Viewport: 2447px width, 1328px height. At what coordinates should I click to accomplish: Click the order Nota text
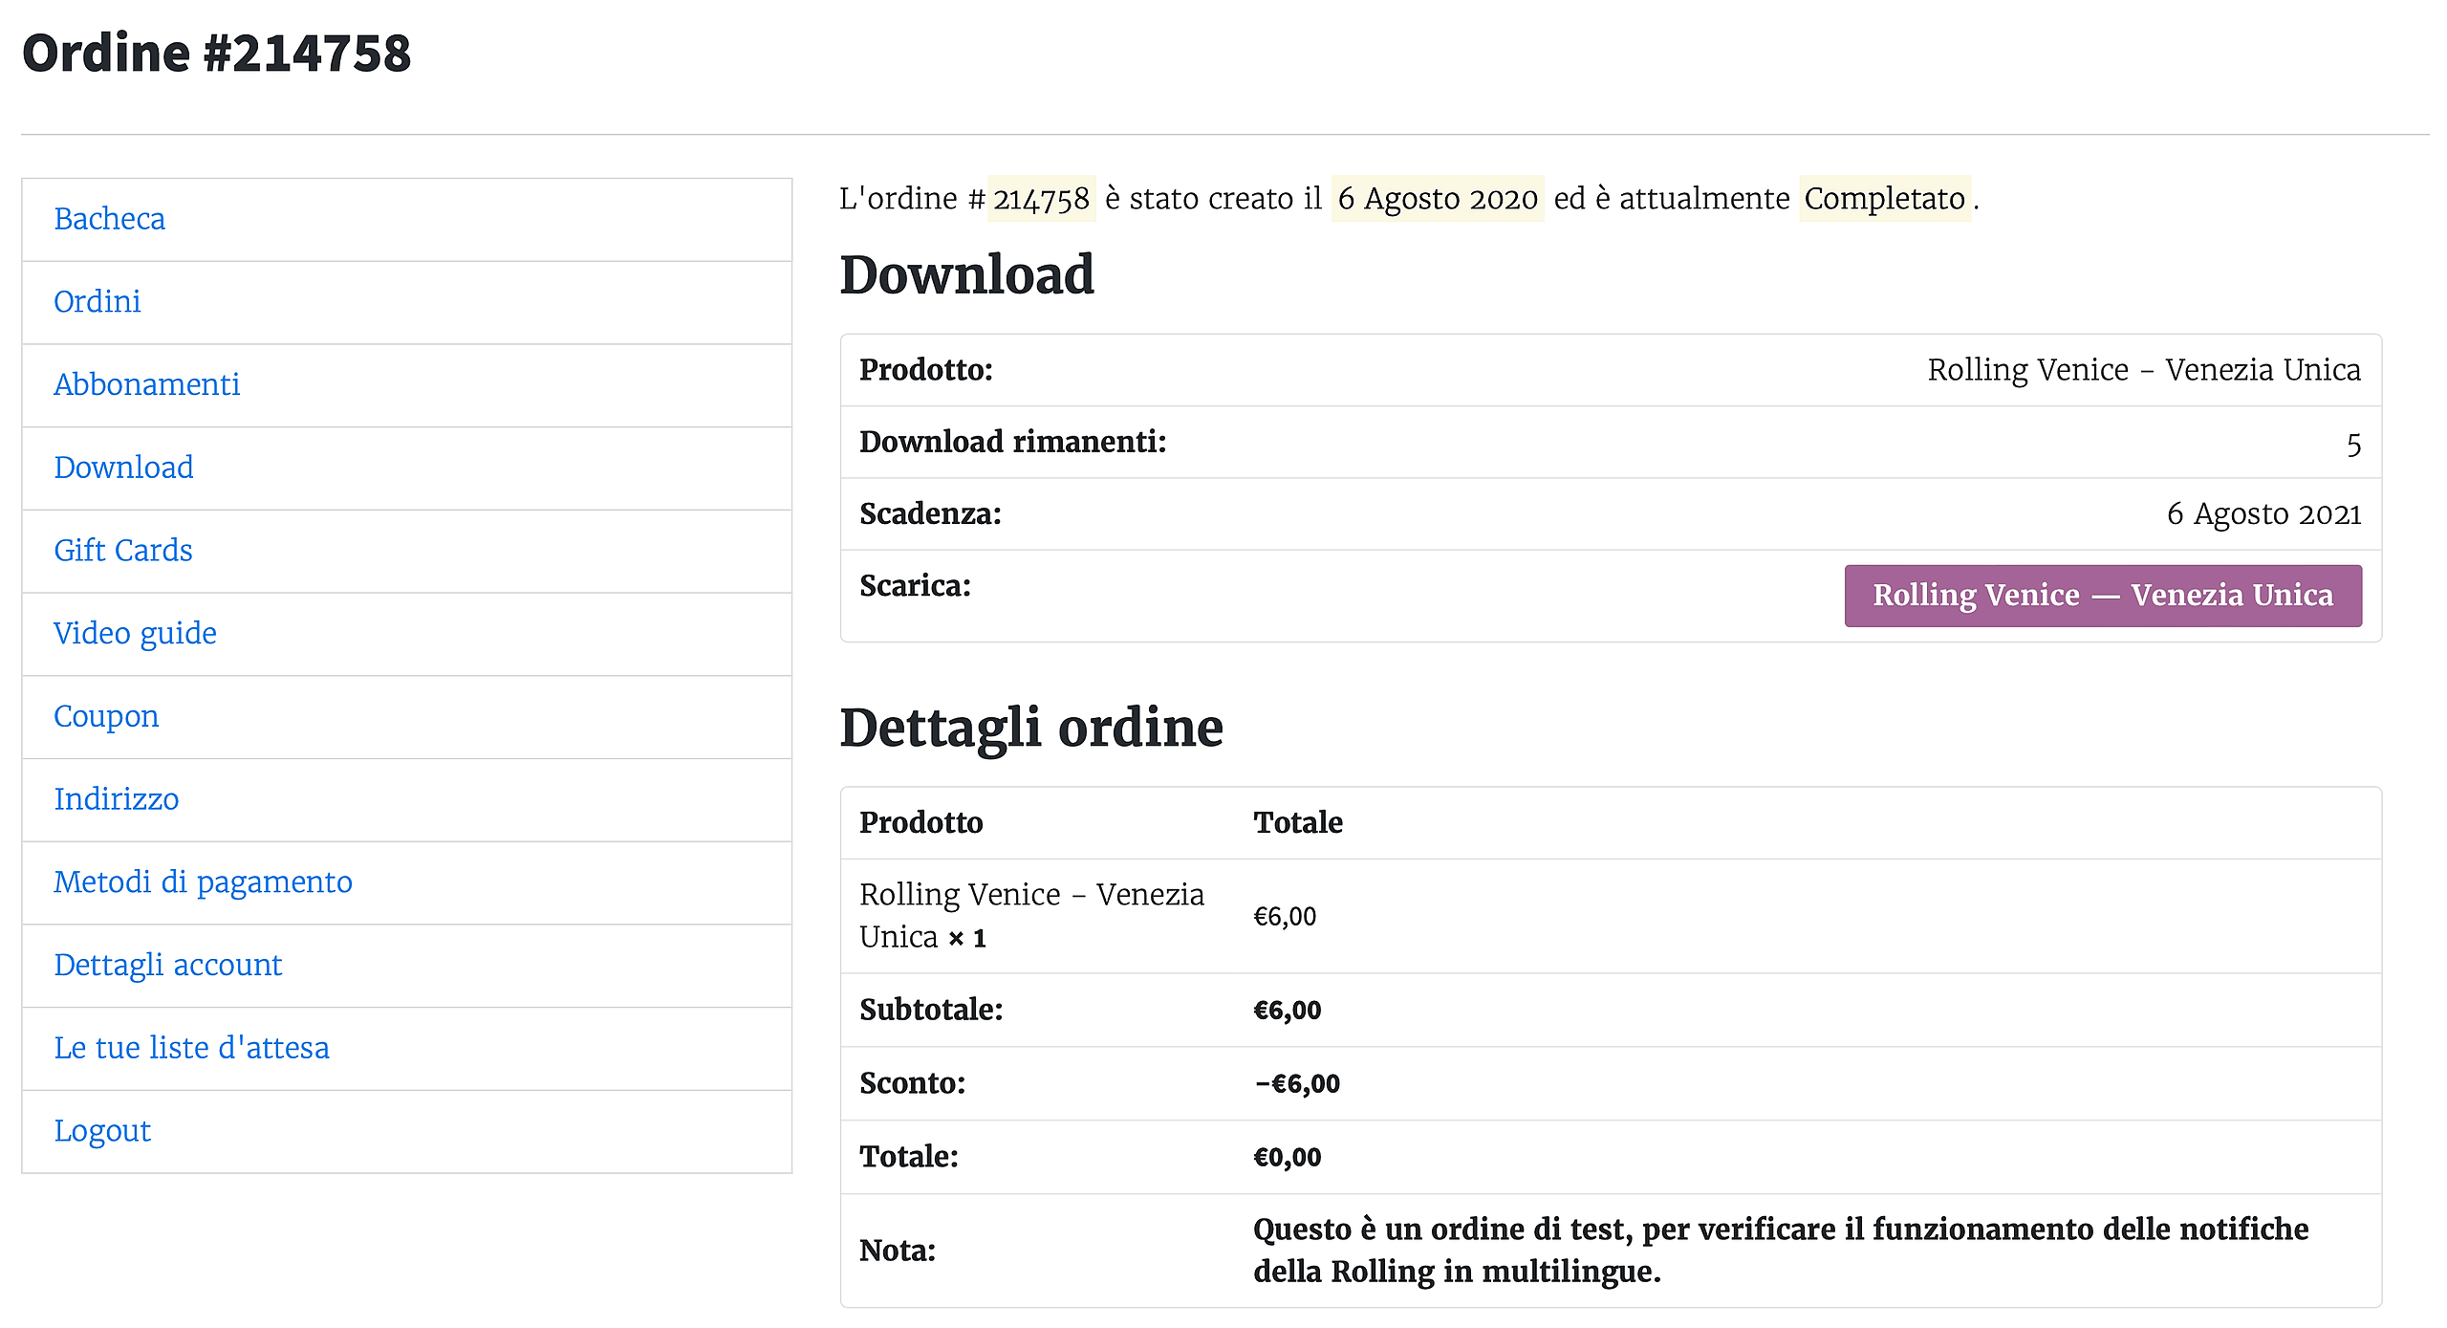[x=1781, y=1251]
